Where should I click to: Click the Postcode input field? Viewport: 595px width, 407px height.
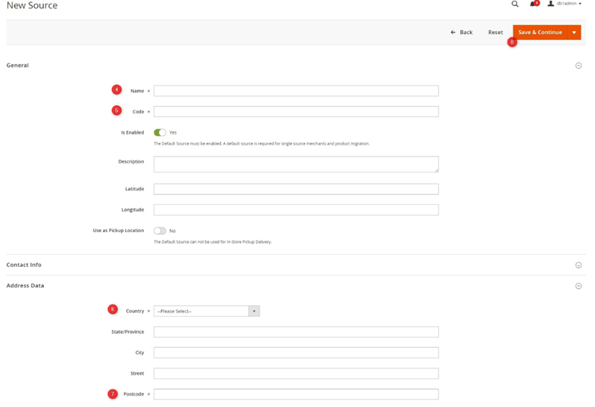click(296, 394)
